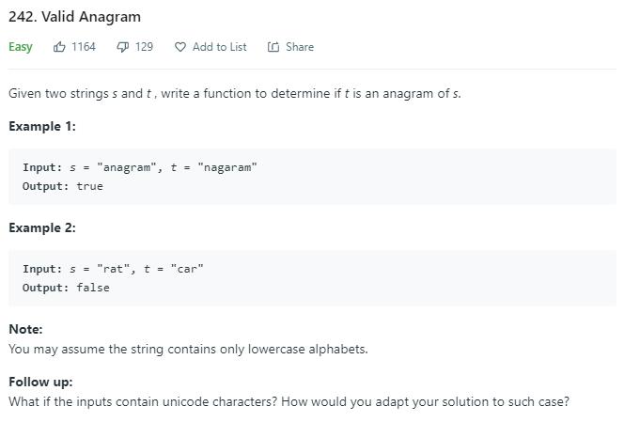Click the Example 2: heading
Viewport: 624px width, 422px height.
tap(42, 228)
